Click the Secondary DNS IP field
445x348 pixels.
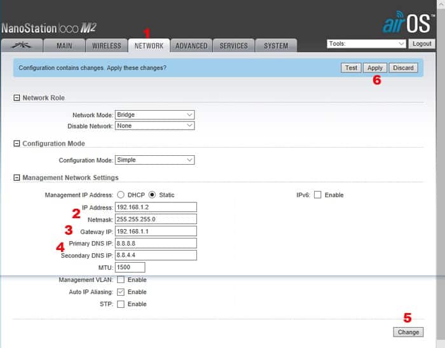click(156, 255)
